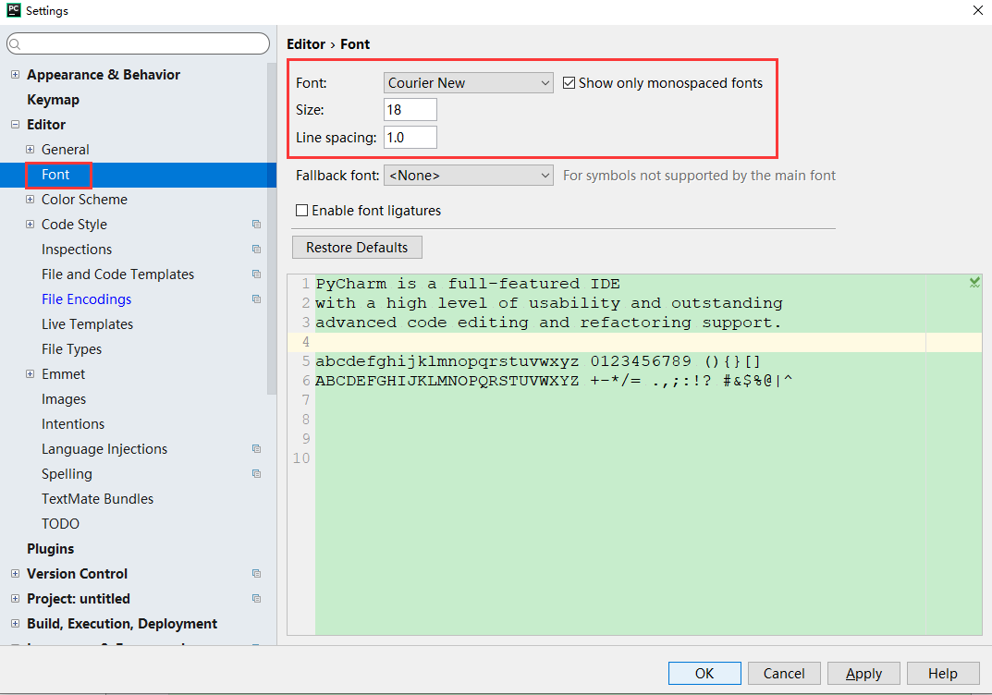Click the project-level icon beside Inspections
The image size is (992, 695).
[x=256, y=250]
